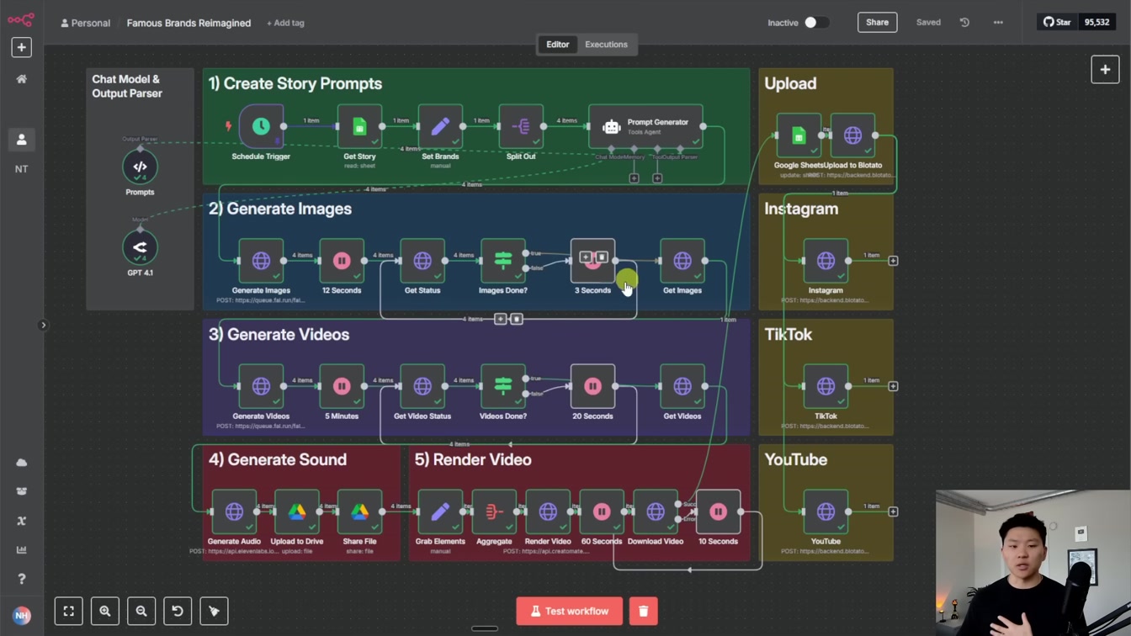
Task: Select the Upload to Drive node
Action: (297, 511)
